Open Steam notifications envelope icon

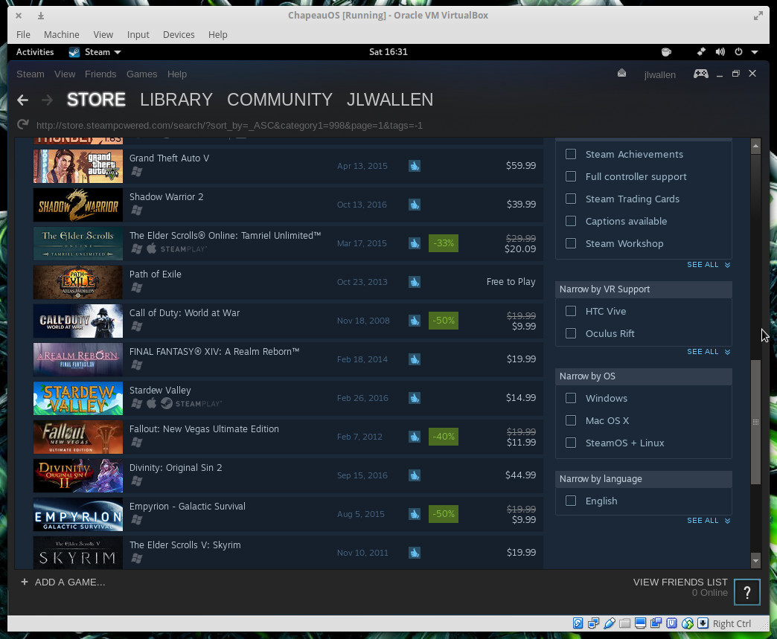(622, 74)
